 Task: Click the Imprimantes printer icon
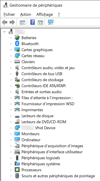[17, 110]
